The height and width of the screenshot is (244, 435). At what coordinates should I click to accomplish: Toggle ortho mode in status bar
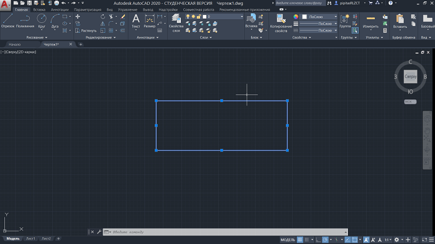point(318,240)
